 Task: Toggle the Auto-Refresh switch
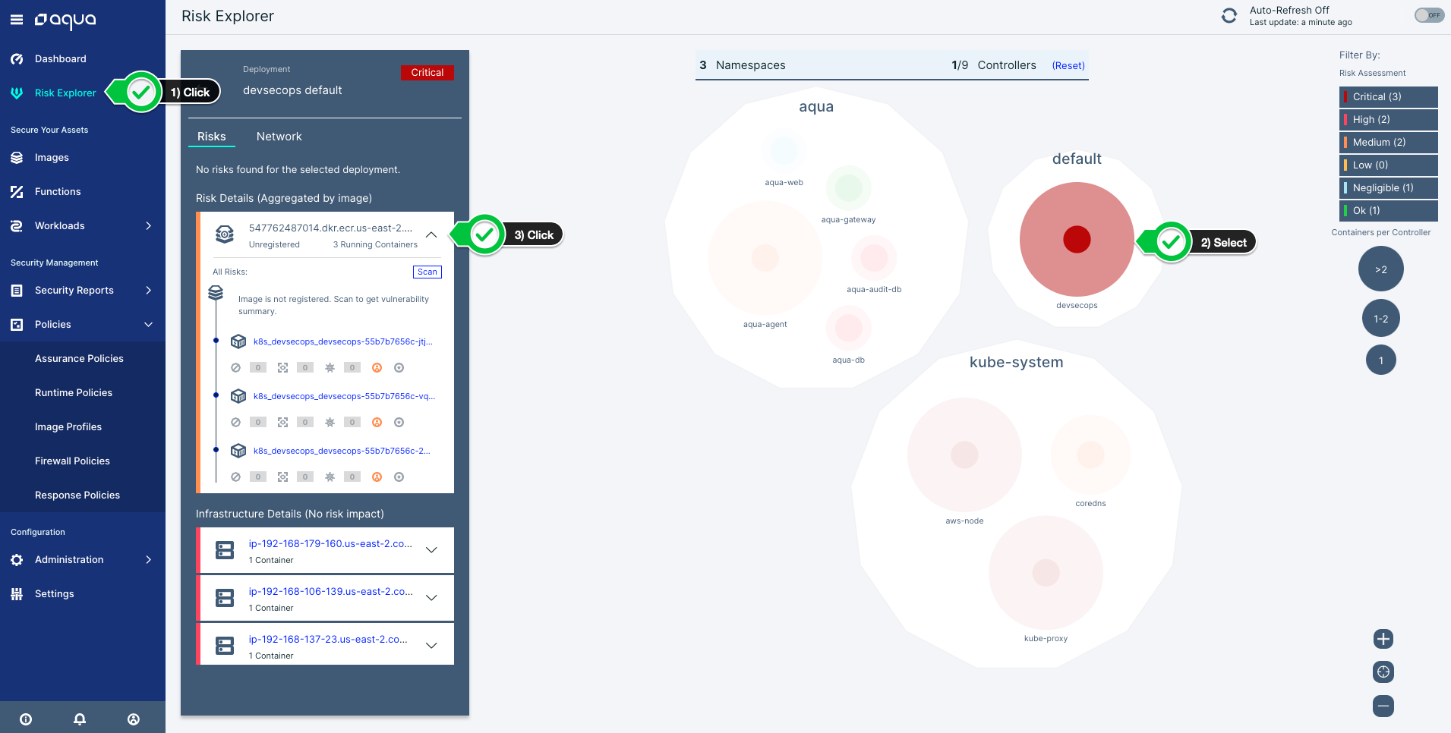1429,15
